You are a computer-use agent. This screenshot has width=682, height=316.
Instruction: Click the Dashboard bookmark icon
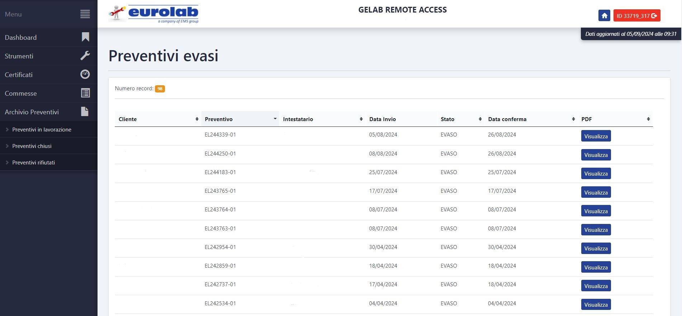pyautogui.click(x=85, y=37)
